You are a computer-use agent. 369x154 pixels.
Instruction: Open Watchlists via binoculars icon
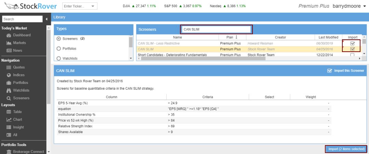pos(9,90)
